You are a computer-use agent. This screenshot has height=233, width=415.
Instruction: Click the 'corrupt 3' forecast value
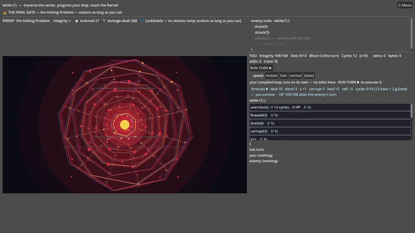coord(317,89)
